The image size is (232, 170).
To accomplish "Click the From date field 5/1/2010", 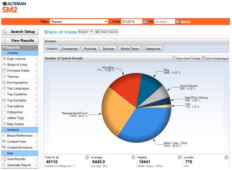I will click(x=131, y=22).
